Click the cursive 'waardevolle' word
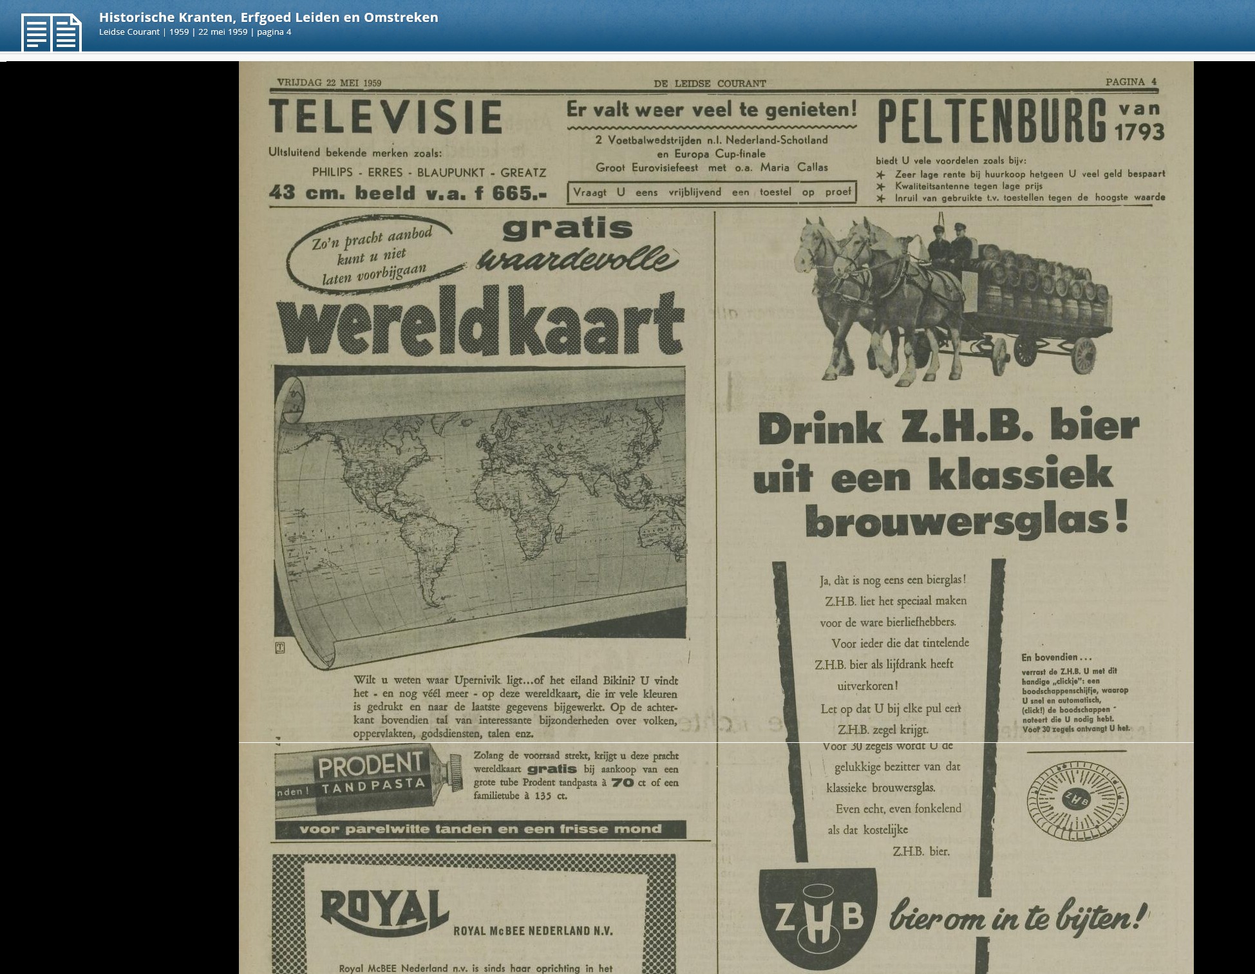The image size is (1255, 974). click(x=578, y=259)
